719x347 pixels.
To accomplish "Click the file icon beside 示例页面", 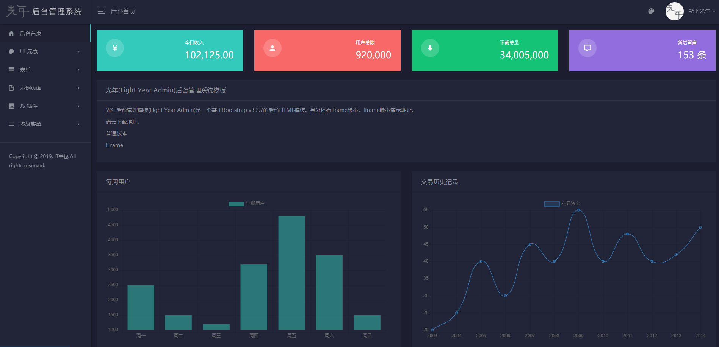I will pyautogui.click(x=11, y=88).
